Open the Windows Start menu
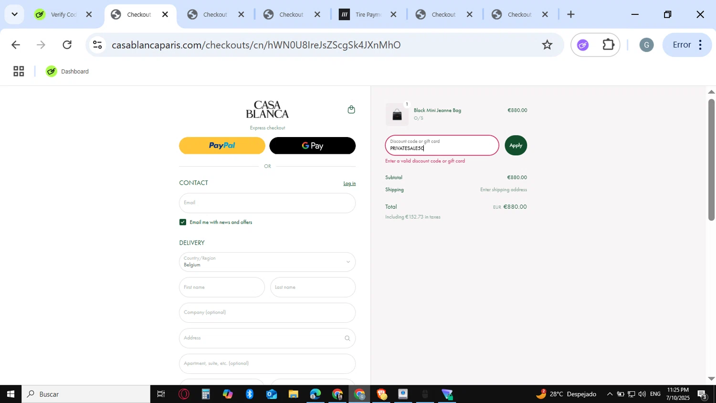The image size is (716, 403). (x=11, y=394)
